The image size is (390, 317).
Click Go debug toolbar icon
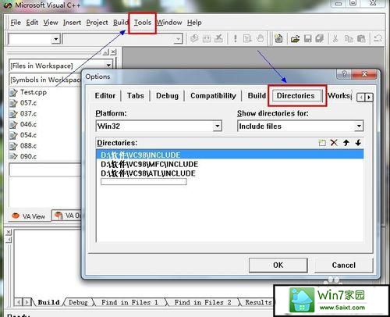click(247, 38)
